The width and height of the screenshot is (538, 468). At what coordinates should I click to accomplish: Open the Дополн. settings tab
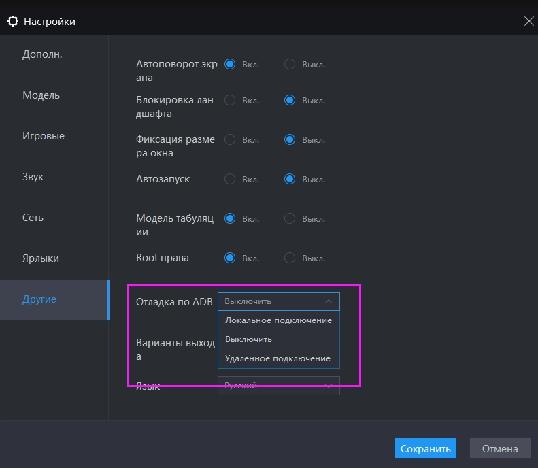tap(42, 54)
